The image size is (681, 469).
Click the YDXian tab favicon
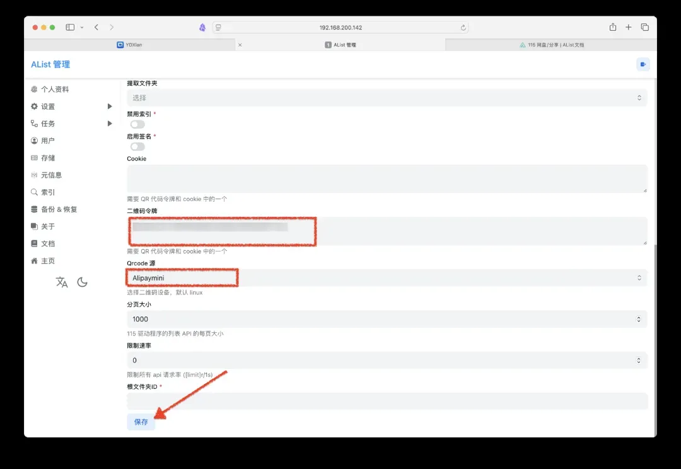(x=120, y=45)
